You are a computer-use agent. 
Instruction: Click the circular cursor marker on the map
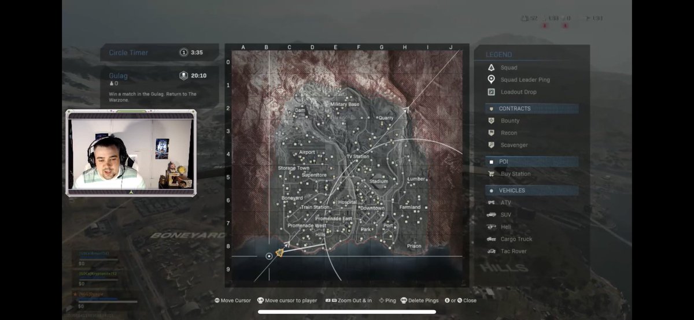coord(269,256)
